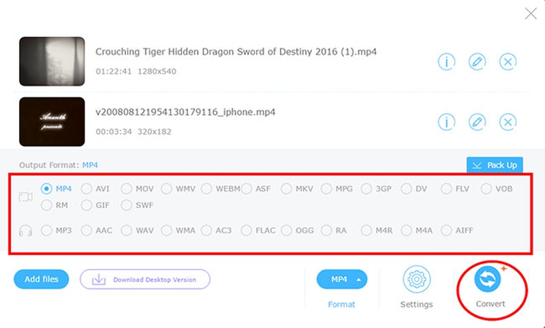Click the Format label under MP4 button
545x328 pixels.
[x=342, y=304]
